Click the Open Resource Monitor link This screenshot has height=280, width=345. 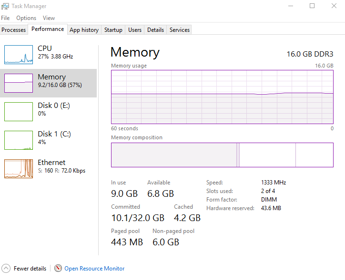(94, 269)
